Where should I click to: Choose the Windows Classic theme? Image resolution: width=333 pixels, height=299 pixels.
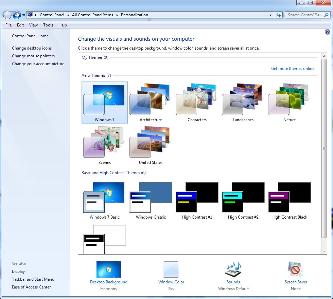[x=151, y=200]
